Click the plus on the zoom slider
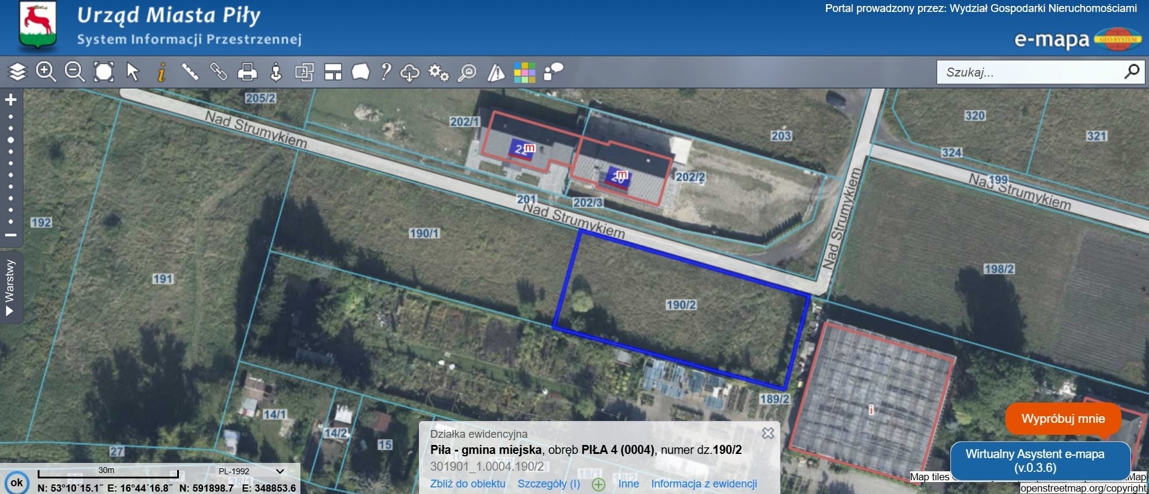Viewport: 1149px width, 494px height. coord(11,100)
